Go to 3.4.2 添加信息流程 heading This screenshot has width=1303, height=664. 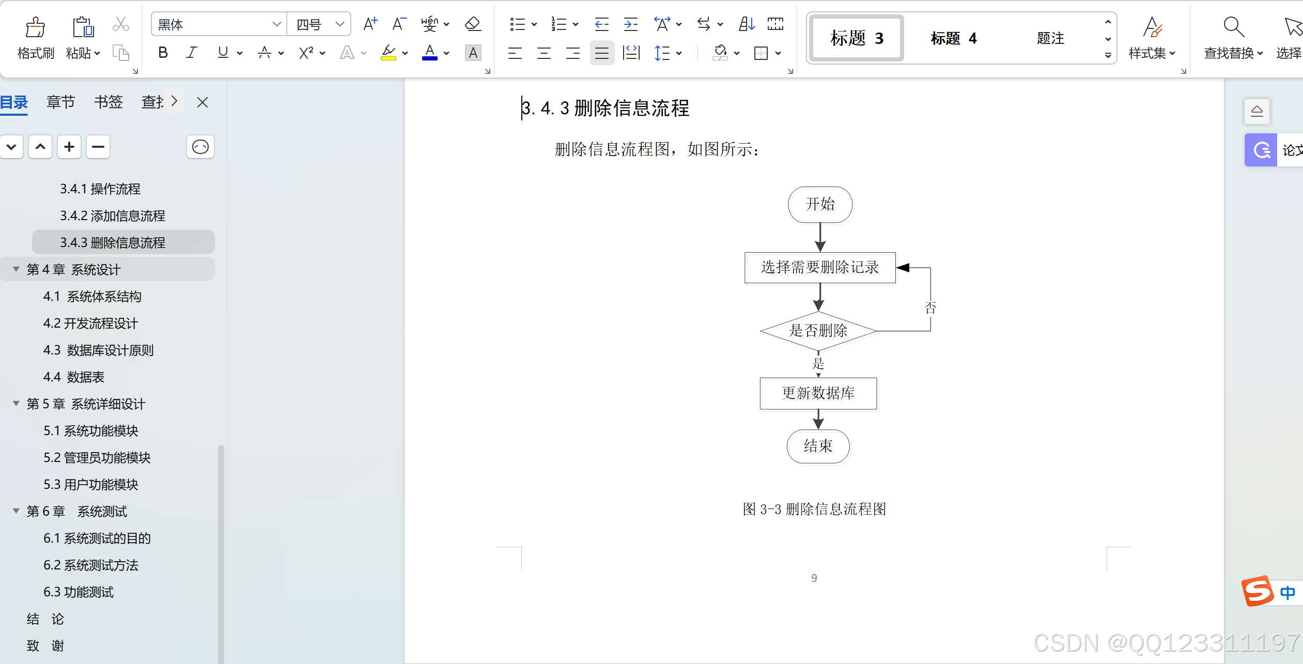[113, 215]
